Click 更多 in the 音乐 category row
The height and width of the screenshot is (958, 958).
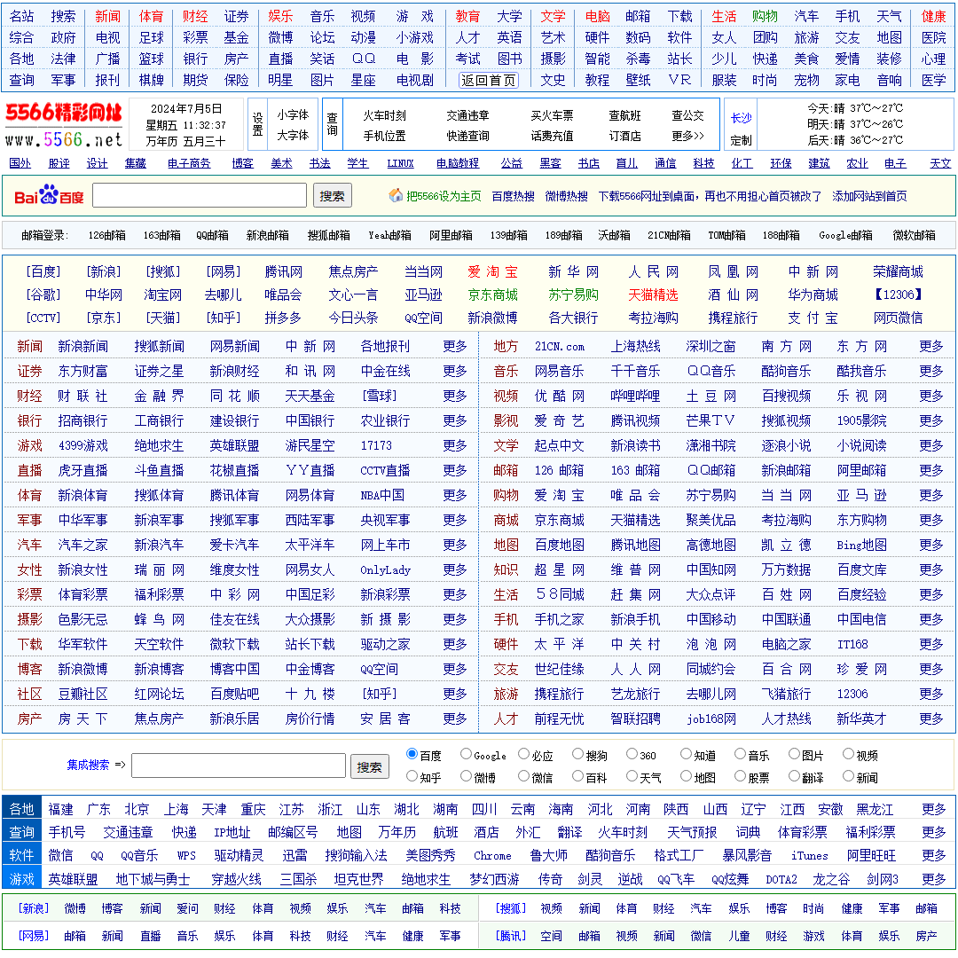click(931, 371)
